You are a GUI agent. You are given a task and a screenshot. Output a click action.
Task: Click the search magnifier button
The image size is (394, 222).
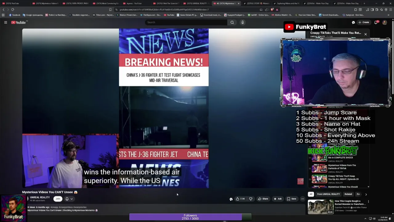232,22
